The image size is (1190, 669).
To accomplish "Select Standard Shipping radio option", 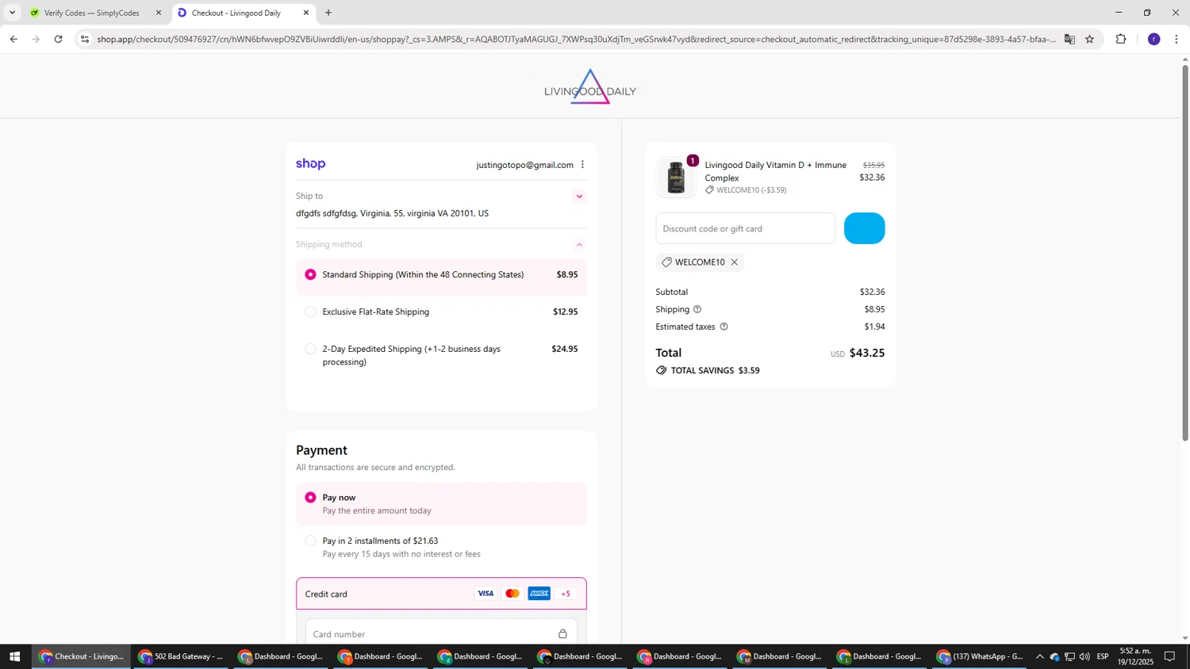I will [310, 275].
